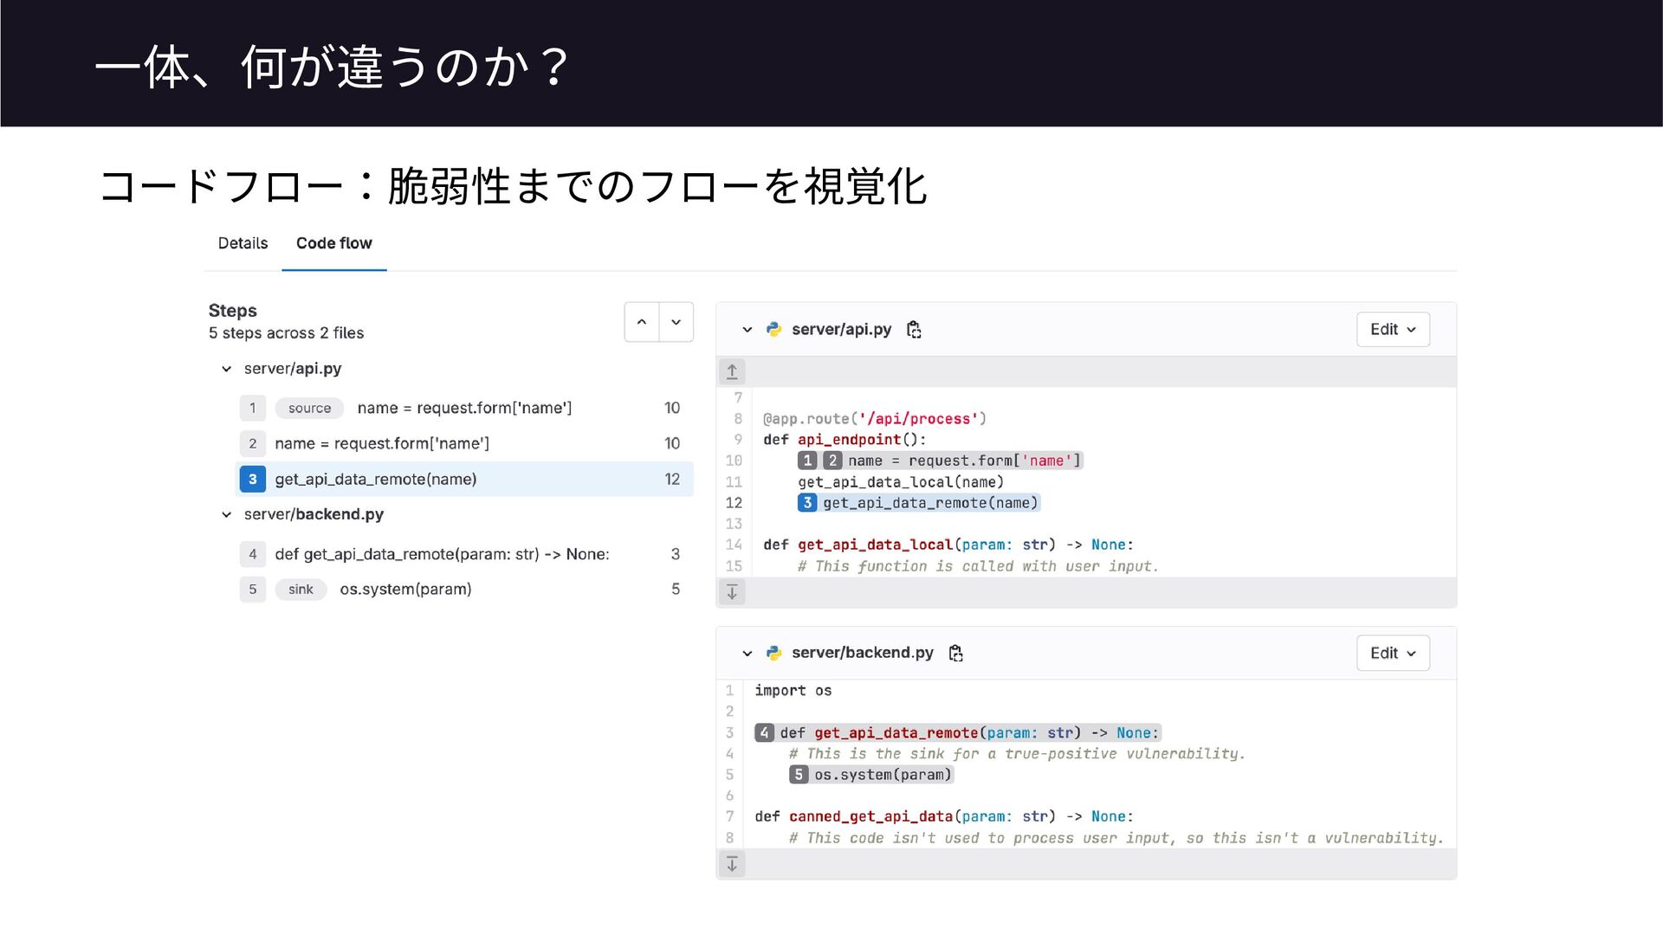The width and height of the screenshot is (1663, 935).
Task: Expand lines below in server/api.py
Action: tap(732, 592)
